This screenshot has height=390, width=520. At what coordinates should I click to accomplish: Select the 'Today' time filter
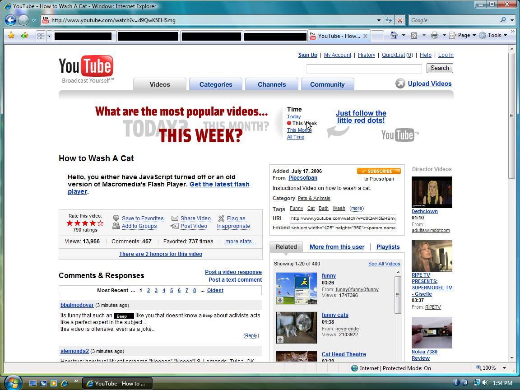pyautogui.click(x=294, y=116)
